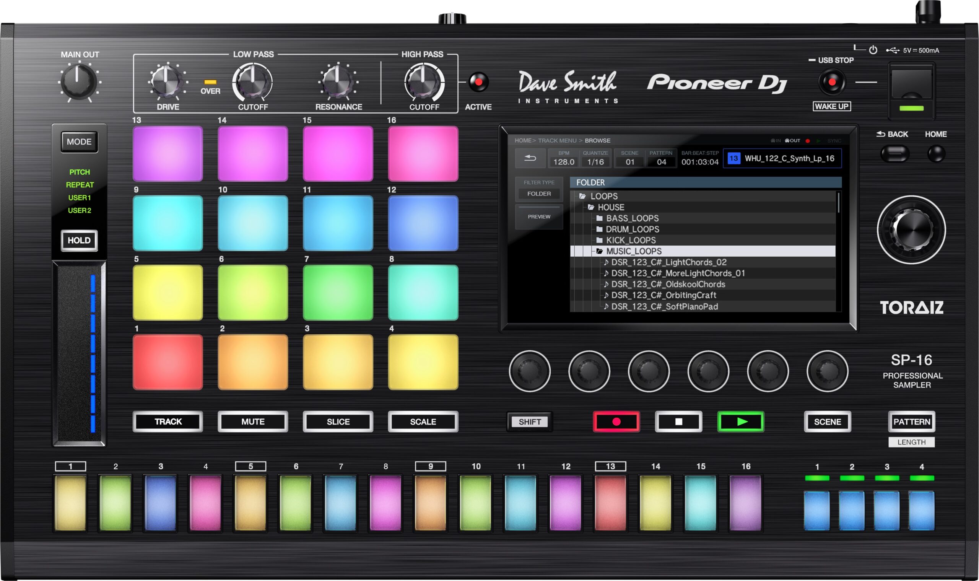The width and height of the screenshot is (979, 581).
Task: Tap the back arrow on screen
Action: pyautogui.click(x=530, y=158)
